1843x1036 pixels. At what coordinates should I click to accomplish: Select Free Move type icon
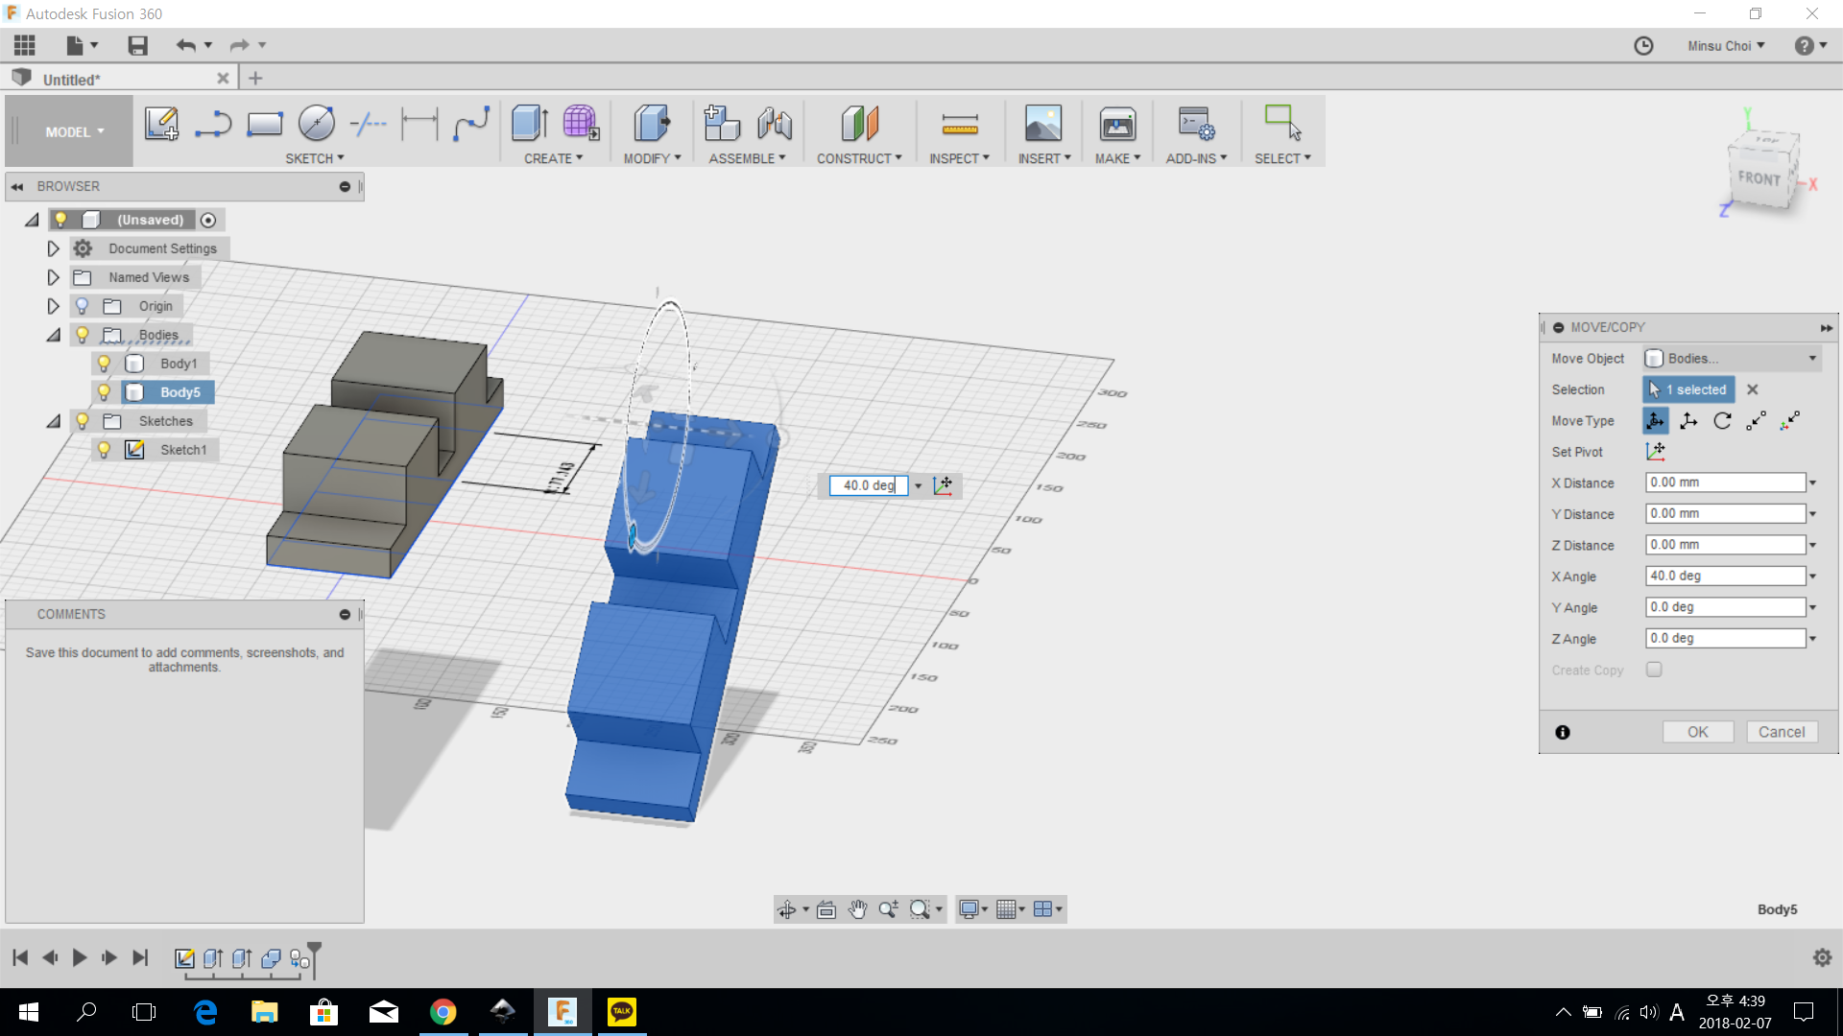[1656, 420]
